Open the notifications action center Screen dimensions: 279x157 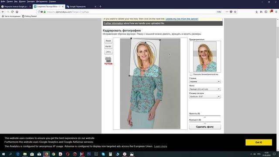pyautogui.click(x=274, y=154)
